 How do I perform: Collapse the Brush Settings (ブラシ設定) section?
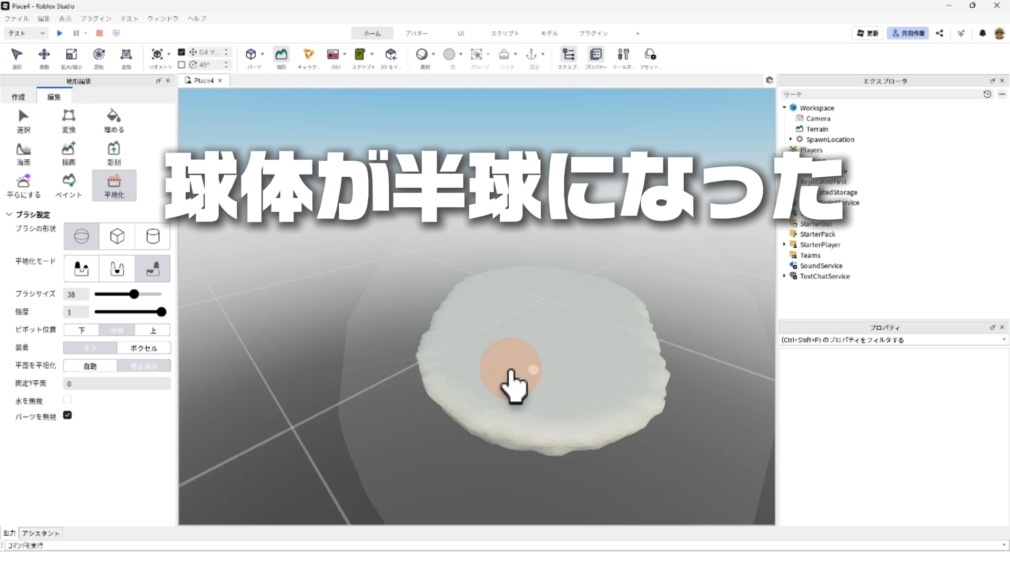(x=9, y=215)
